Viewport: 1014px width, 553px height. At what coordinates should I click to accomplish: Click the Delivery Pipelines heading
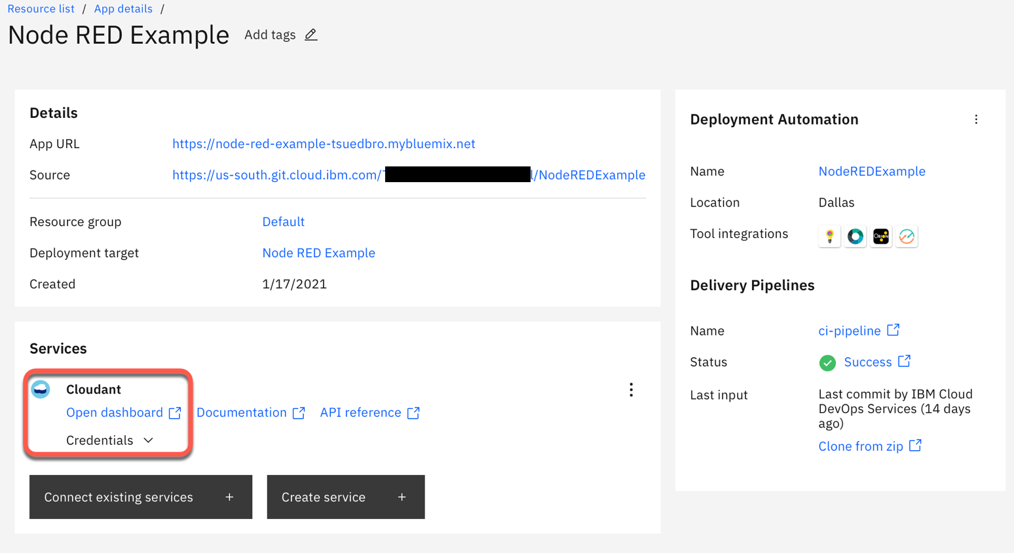(x=752, y=285)
